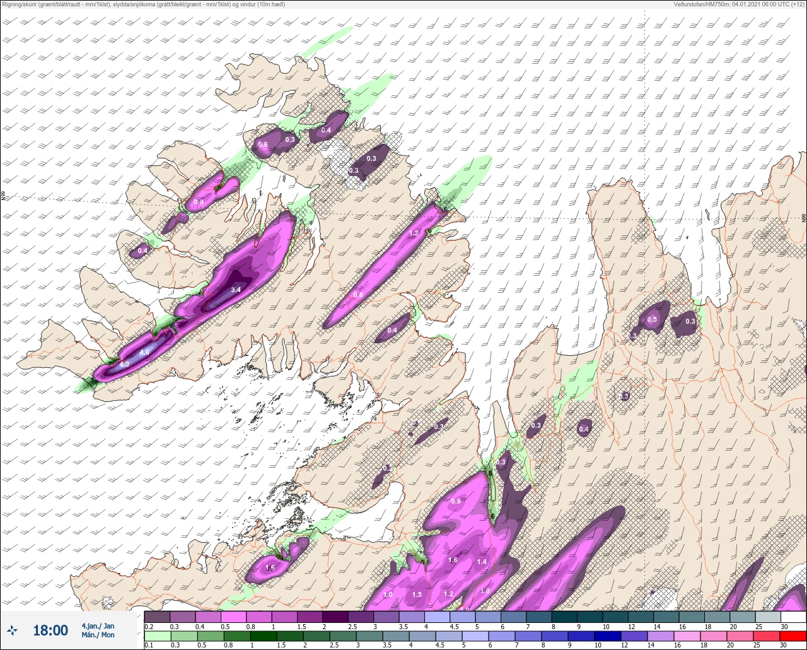807x650 pixels.
Task: Click the 1.5 value on the map
Action: (x=417, y=594)
